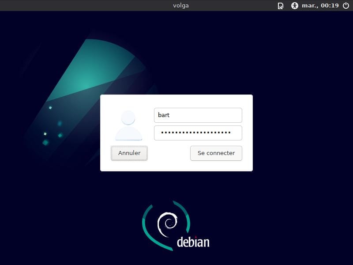Click the Debian swirl logo

[x=168, y=222]
